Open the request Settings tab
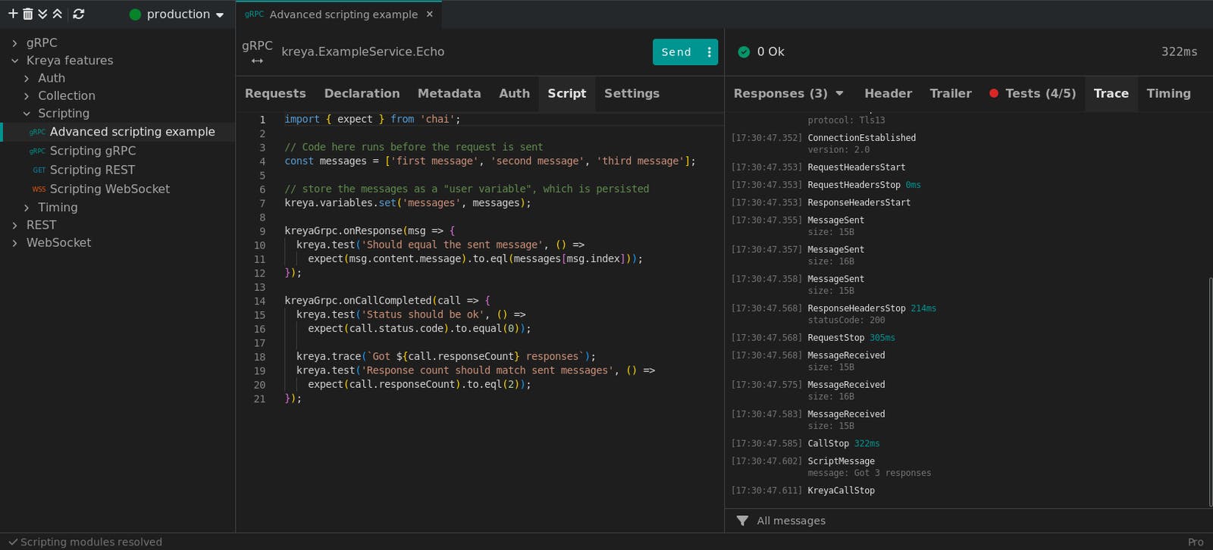The width and height of the screenshot is (1213, 550). (632, 93)
